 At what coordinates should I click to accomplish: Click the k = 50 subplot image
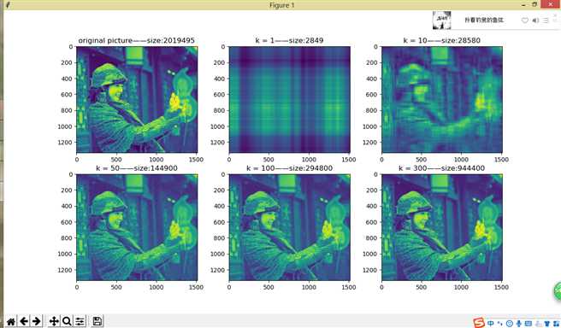click(137, 227)
